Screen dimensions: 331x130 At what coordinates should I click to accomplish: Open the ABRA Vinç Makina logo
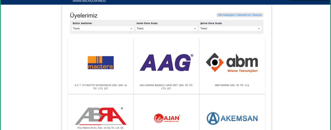101,118
